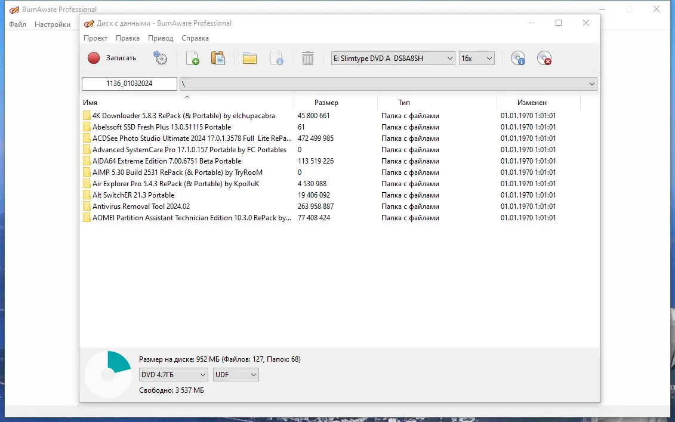The width and height of the screenshot is (675, 422).
Task: Sort by the Имя column header
Action: 187,103
